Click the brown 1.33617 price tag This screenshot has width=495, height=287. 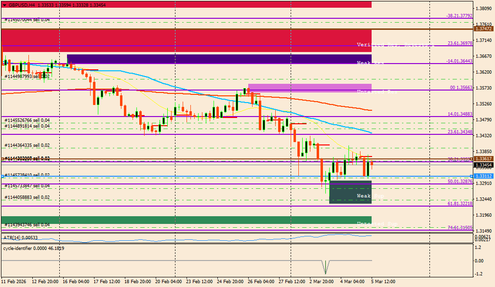click(483, 159)
